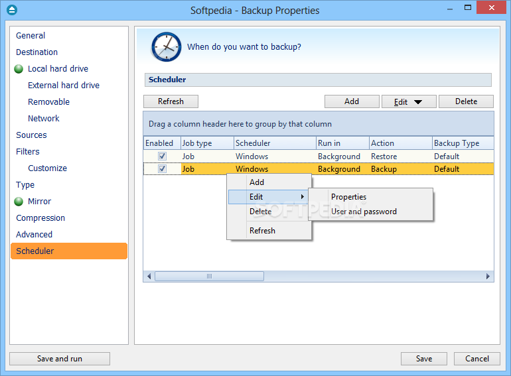Close the Backup Properties window
Image resolution: width=511 pixels, height=376 pixels.
click(x=492, y=7)
